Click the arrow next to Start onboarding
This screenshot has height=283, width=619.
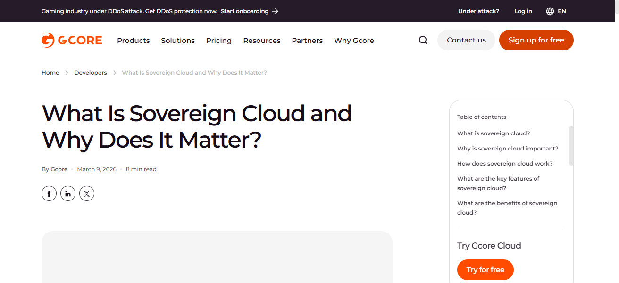(x=274, y=11)
